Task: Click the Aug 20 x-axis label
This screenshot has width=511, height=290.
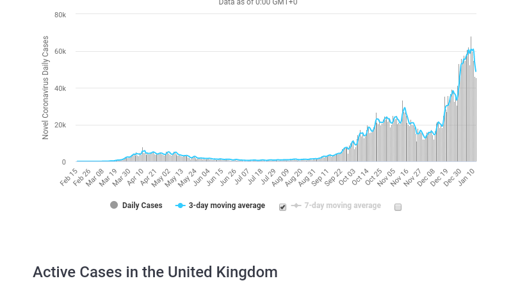Action: click(x=295, y=176)
